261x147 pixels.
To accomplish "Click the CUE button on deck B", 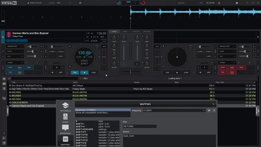I will point(168,73).
